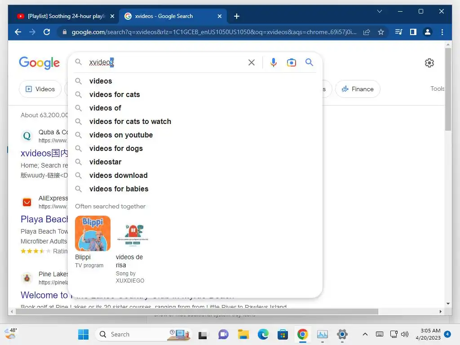This screenshot has width=460, height=345.
Task: Select 'videos on youtube' suggestion
Action: pos(195,135)
